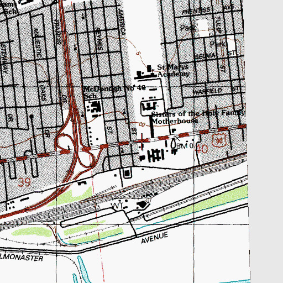This screenshot has height=283, width=283.
Task: Click the St Marys Academy label
Action: click(173, 70)
